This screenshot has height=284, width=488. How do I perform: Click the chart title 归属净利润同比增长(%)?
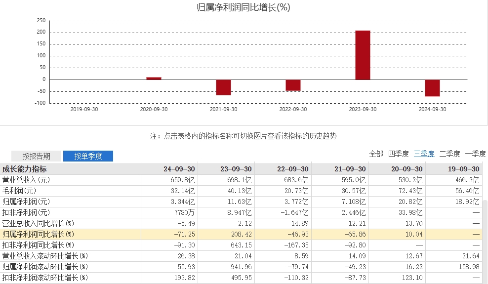[x=244, y=7]
